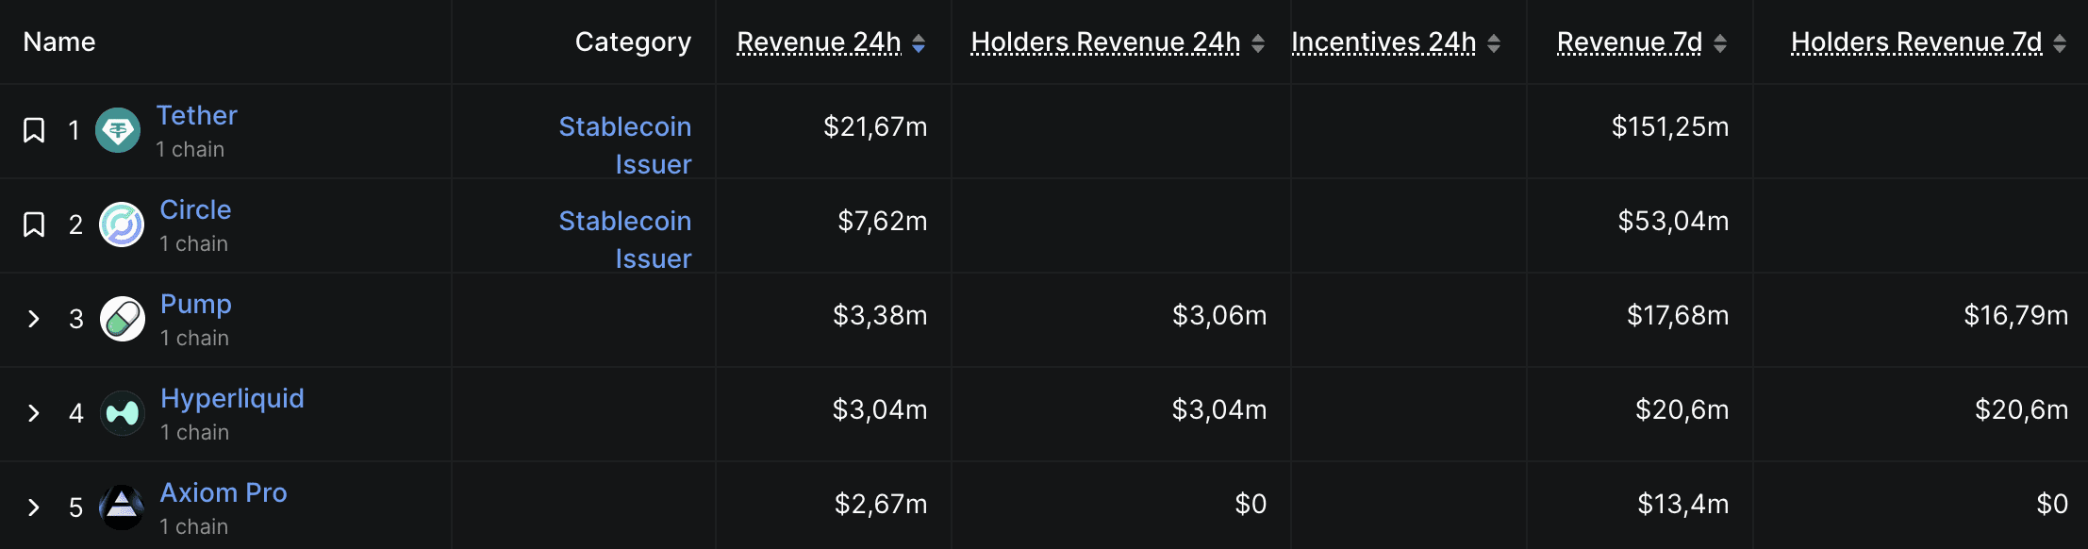Expand the Axiom Pro row chevron
This screenshot has width=2088, height=549.
tap(34, 507)
